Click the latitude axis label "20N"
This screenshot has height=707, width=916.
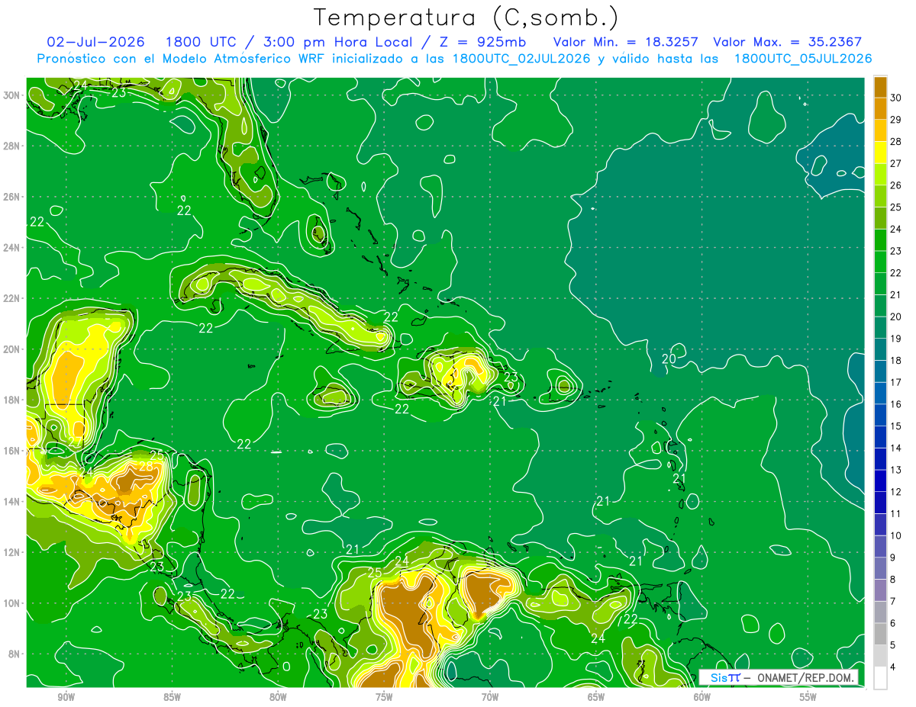12,349
